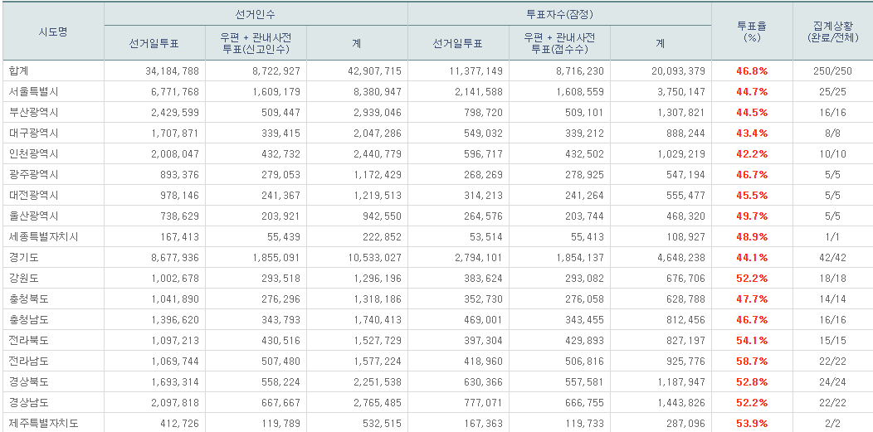Click the 세종특별자치시 row label

click(41, 237)
